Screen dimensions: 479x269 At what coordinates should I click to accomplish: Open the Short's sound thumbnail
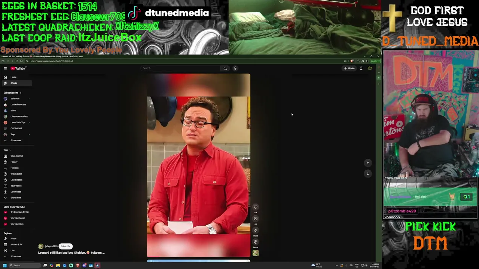pos(256,253)
